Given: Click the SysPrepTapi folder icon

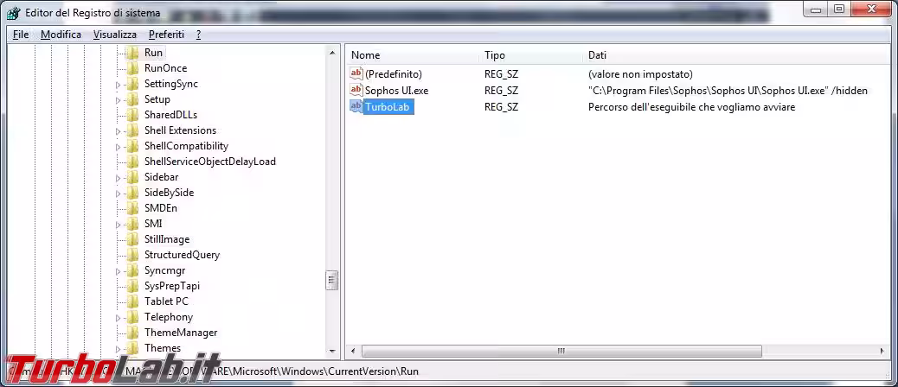Looking at the screenshot, I should pos(133,286).
